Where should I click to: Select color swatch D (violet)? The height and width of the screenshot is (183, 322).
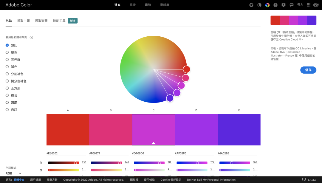[x=196, y=130]
